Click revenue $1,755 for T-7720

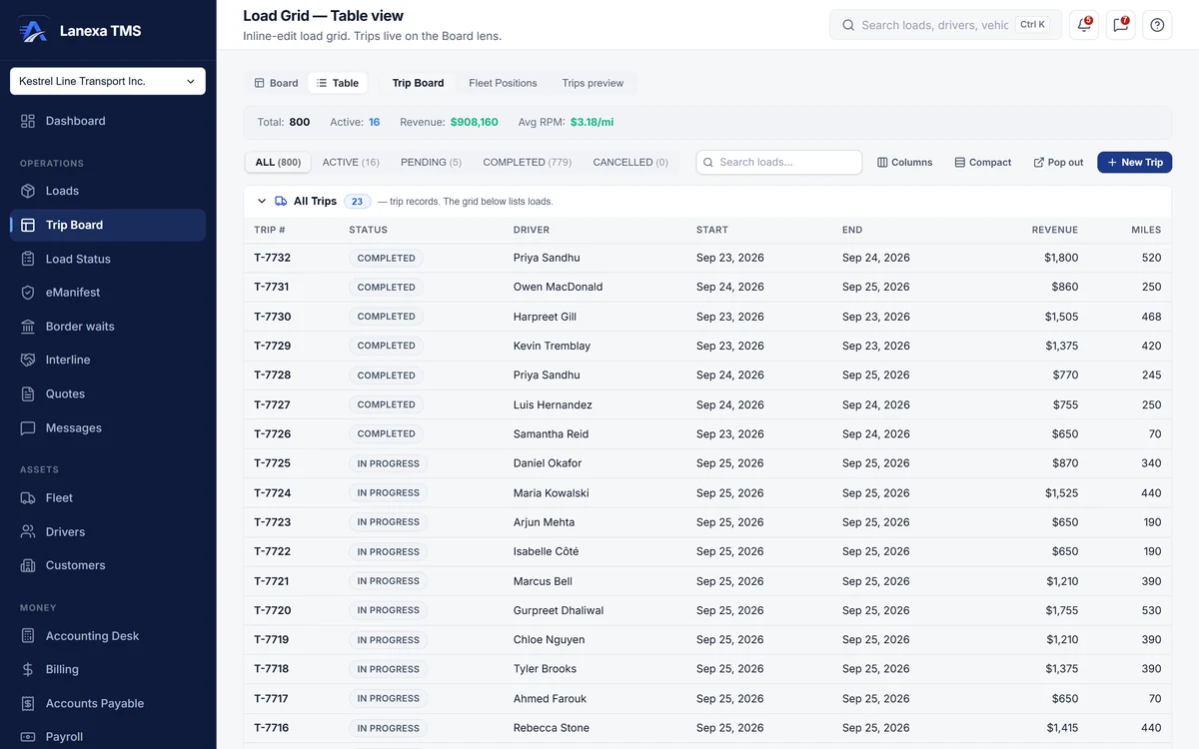click(1062, 610)
